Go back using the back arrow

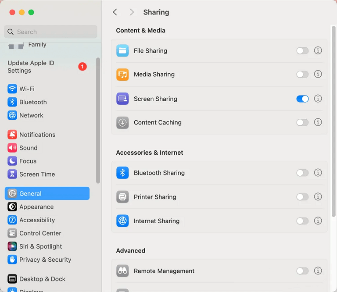(x=115, y=12)
